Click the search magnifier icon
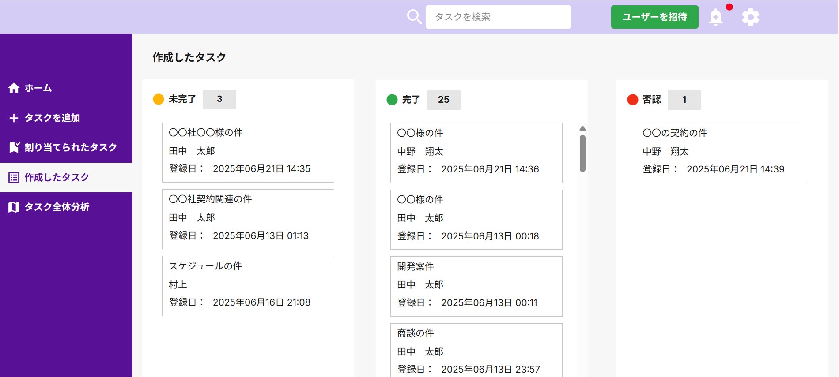Screen dimensions: 839x377 414,17
